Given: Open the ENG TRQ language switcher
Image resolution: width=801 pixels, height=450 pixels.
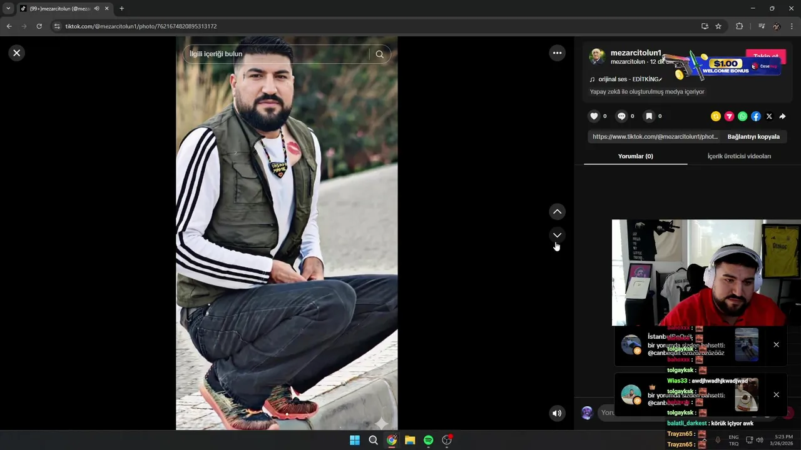Looking at the screenshot, I should (733, 440).
